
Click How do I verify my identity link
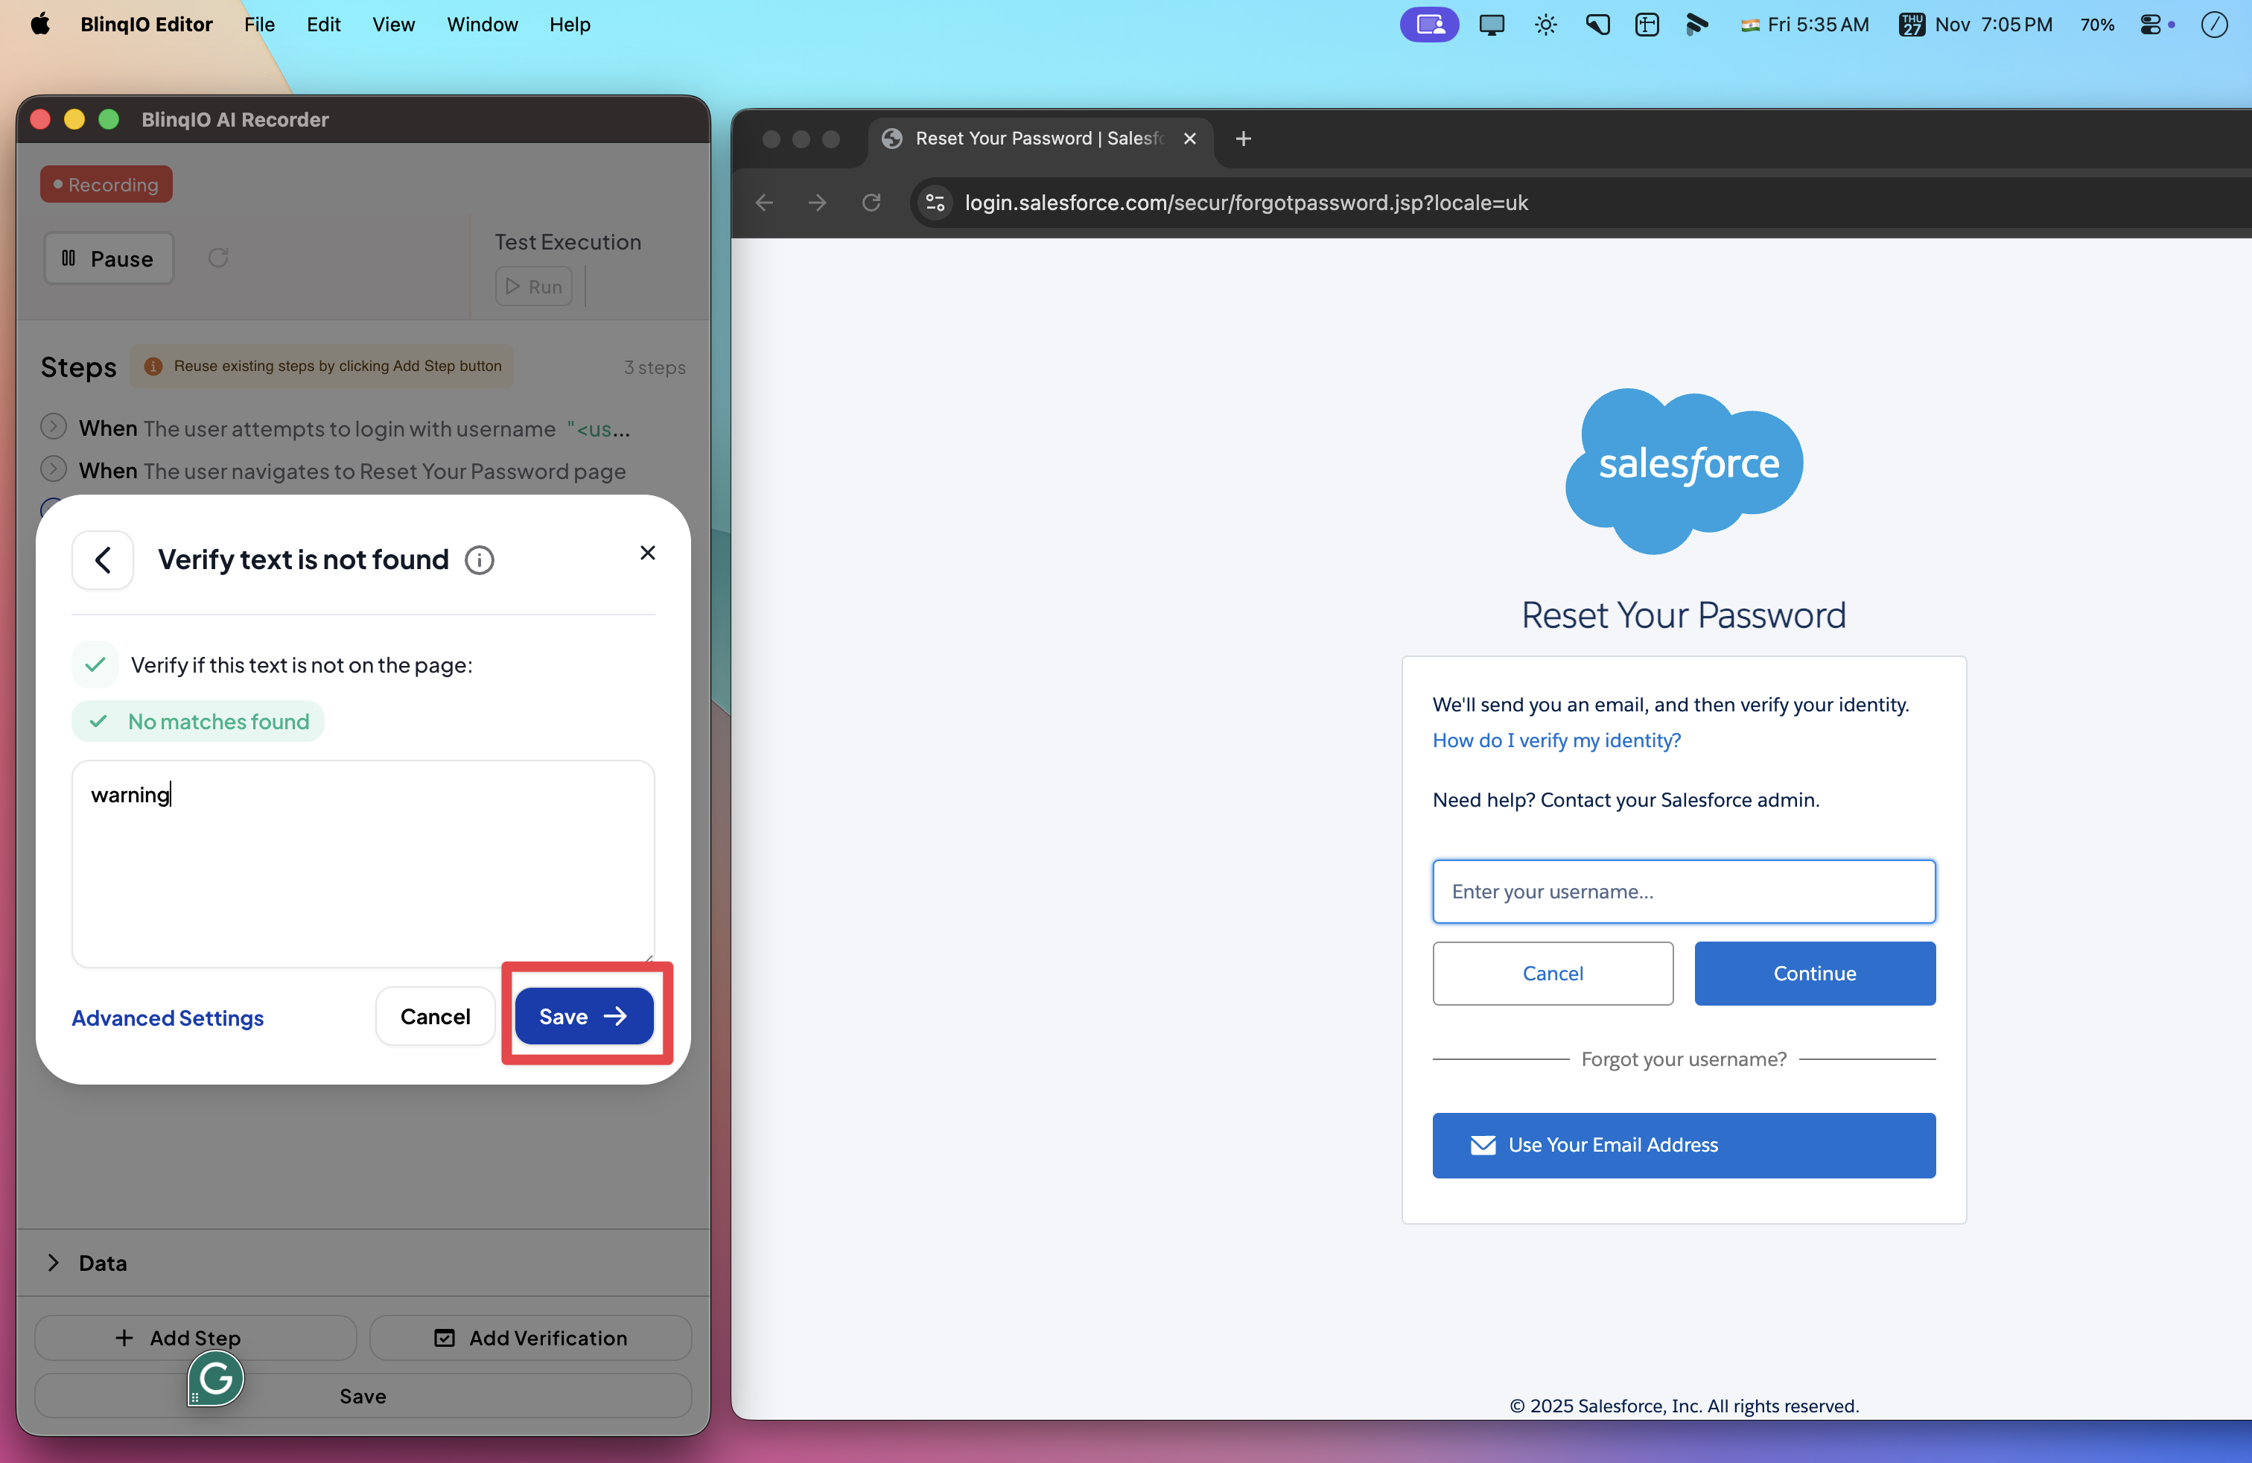[1556, 740]
